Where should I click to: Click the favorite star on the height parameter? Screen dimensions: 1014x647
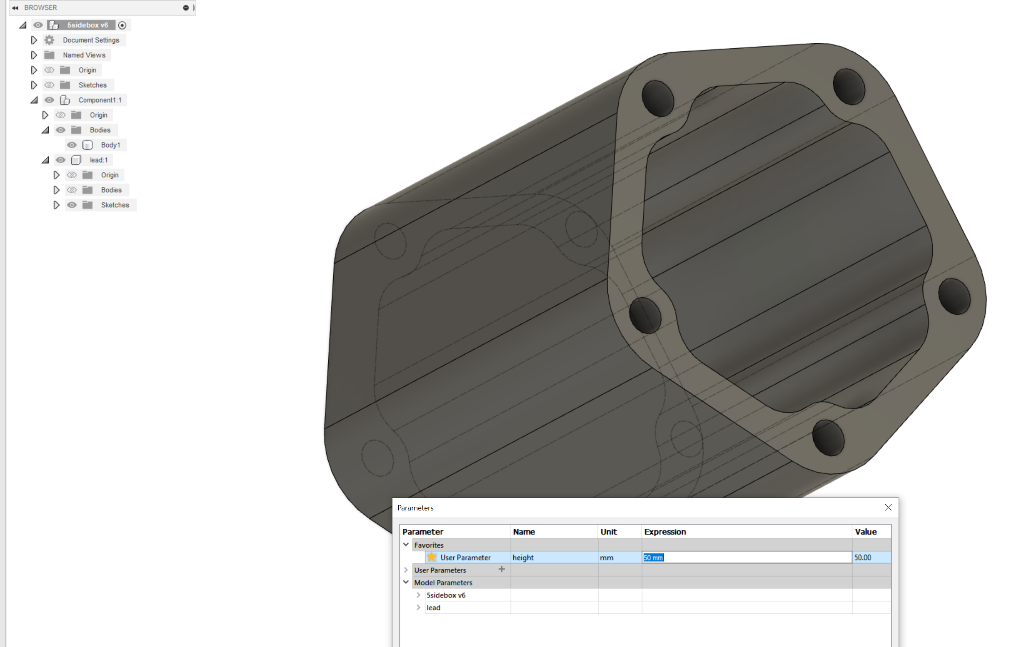(432, 557)
